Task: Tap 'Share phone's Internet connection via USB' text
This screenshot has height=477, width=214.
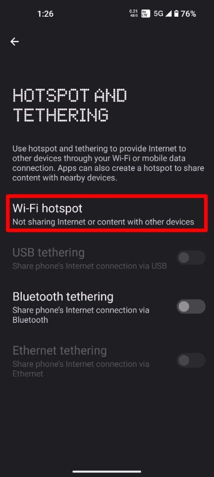Action: tap(90, 266)
